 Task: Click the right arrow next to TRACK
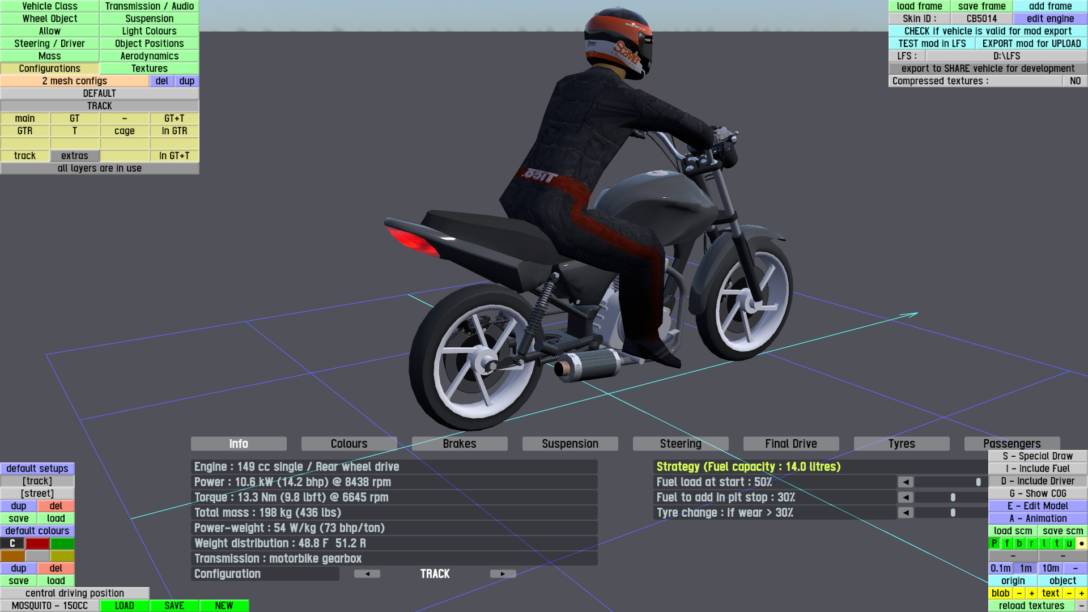503,574
